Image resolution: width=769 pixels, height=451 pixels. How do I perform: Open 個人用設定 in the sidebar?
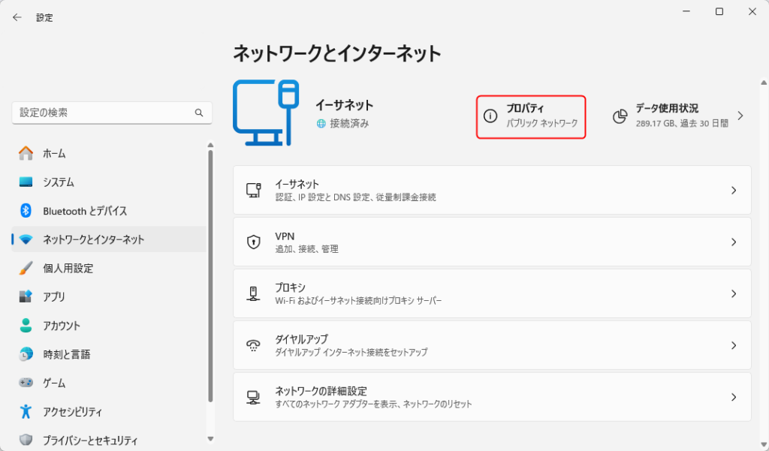point(68,268)
